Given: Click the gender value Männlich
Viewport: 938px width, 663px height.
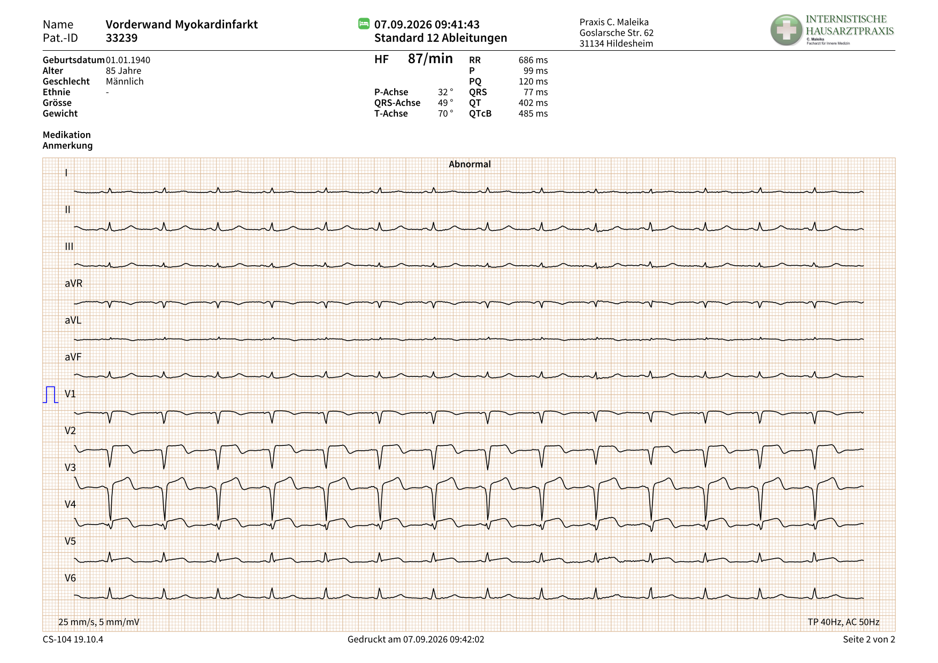Looking at the screenshot, I should click(x=125, y=81).
